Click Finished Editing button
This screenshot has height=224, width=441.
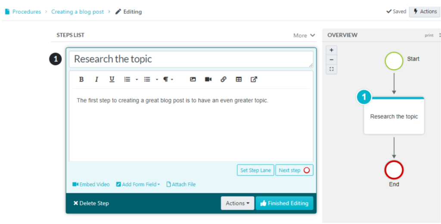click(x=284, y=203)
